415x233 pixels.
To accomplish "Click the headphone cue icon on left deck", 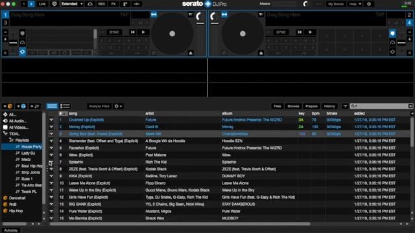I will (x=23, y=43).
